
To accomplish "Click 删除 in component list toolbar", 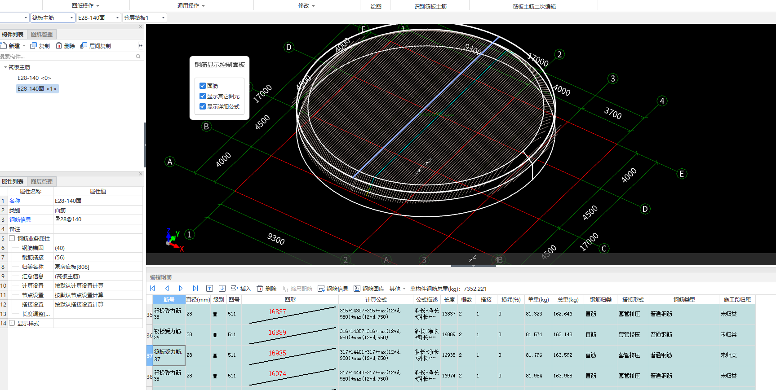I will pos(65,46).
